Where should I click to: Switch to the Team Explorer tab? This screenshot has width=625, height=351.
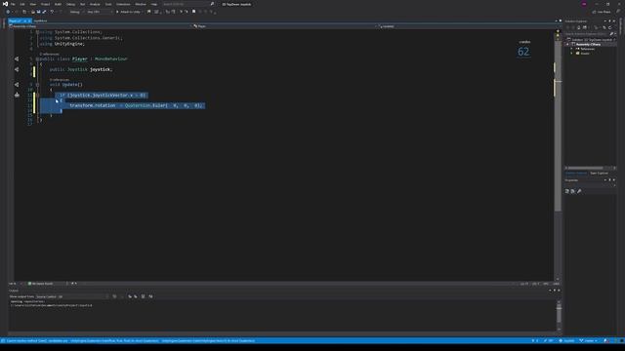click(x=599, y=174)
